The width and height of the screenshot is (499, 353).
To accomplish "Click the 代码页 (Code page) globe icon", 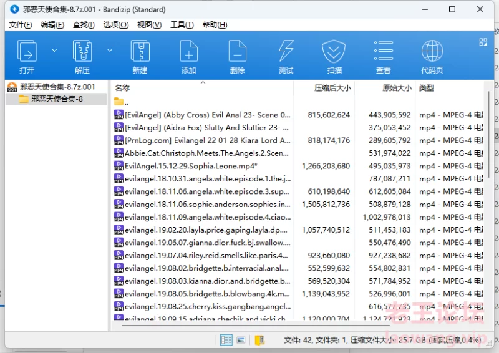I will [432, 51].
